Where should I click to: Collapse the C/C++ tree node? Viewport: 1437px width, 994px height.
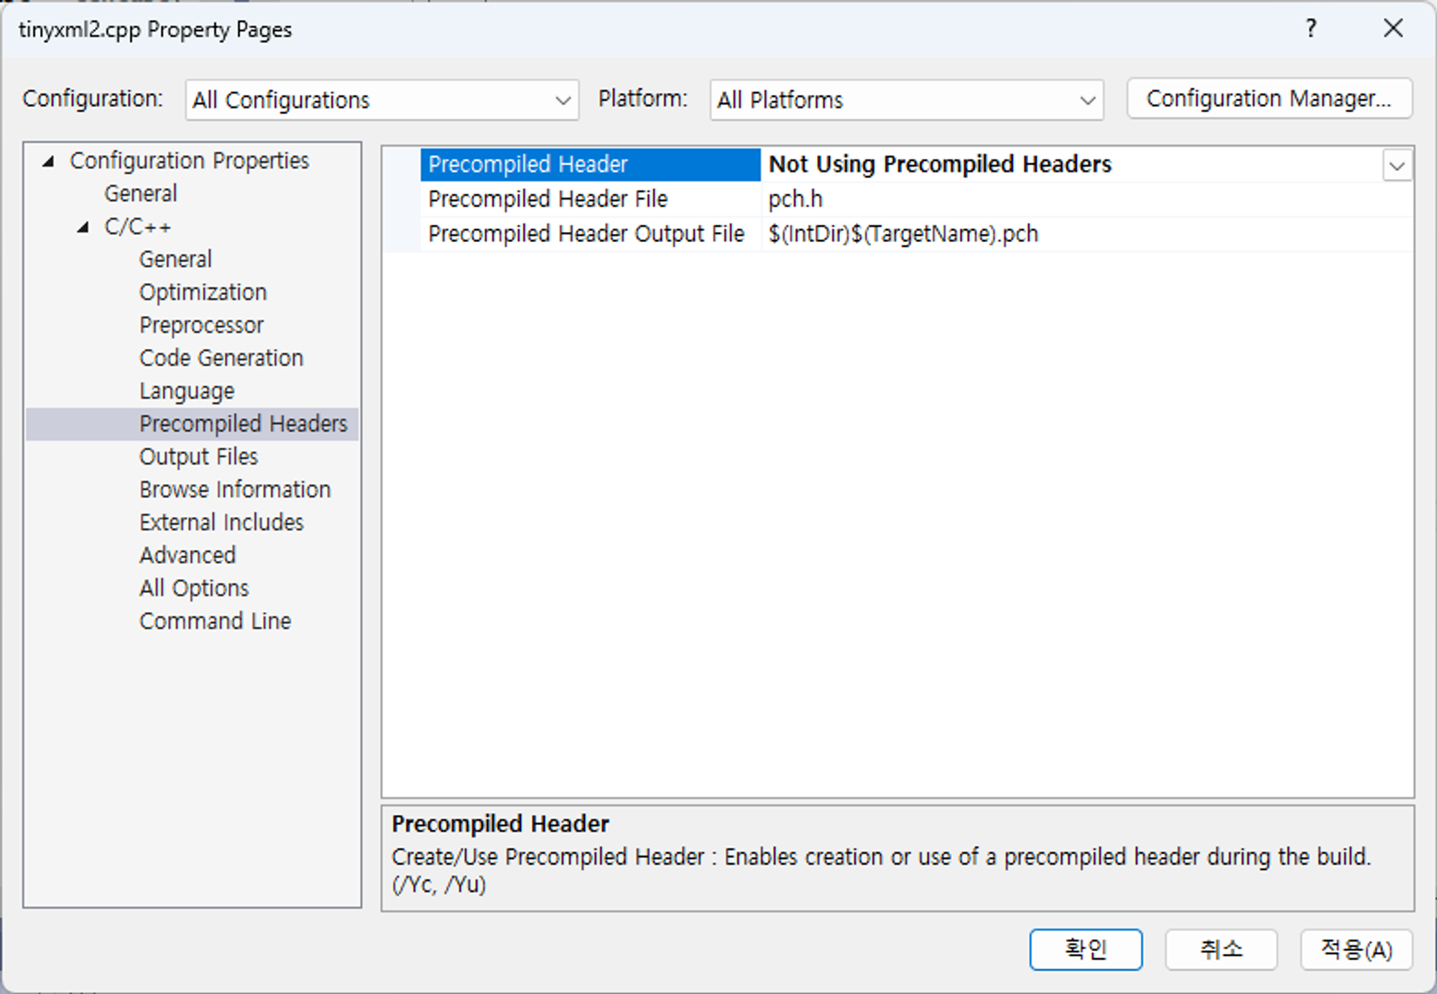coord(83,228)
